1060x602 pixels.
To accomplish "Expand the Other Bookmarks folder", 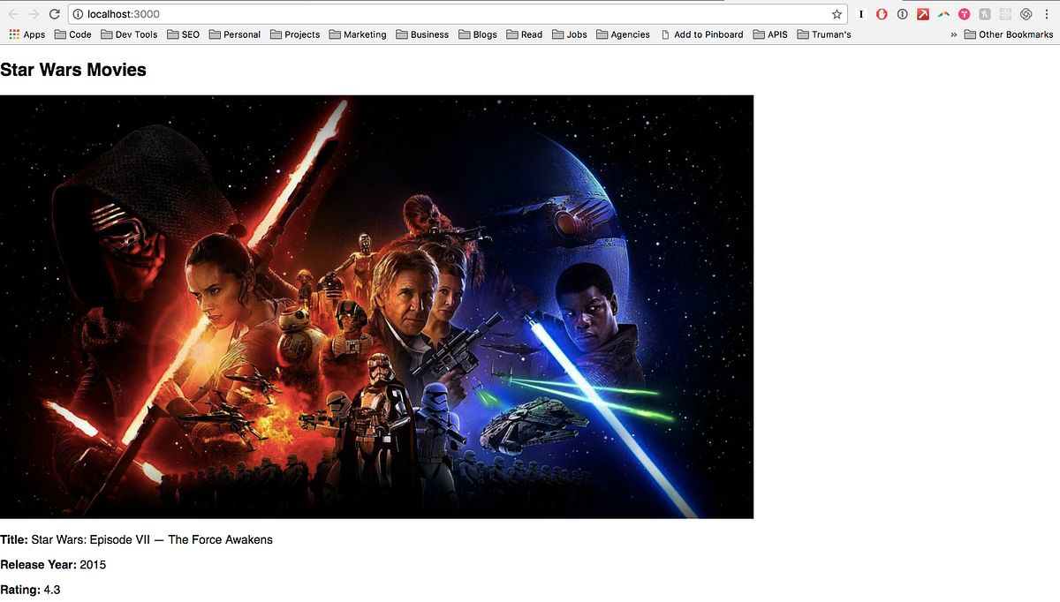I will pyautogui.click(x=1010, y=34).
